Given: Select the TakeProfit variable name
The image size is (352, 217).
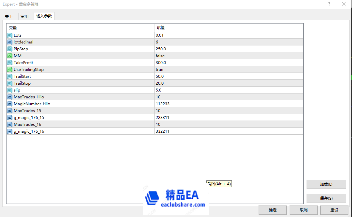Looking at the screenshot, I should (x=24, y=63).
